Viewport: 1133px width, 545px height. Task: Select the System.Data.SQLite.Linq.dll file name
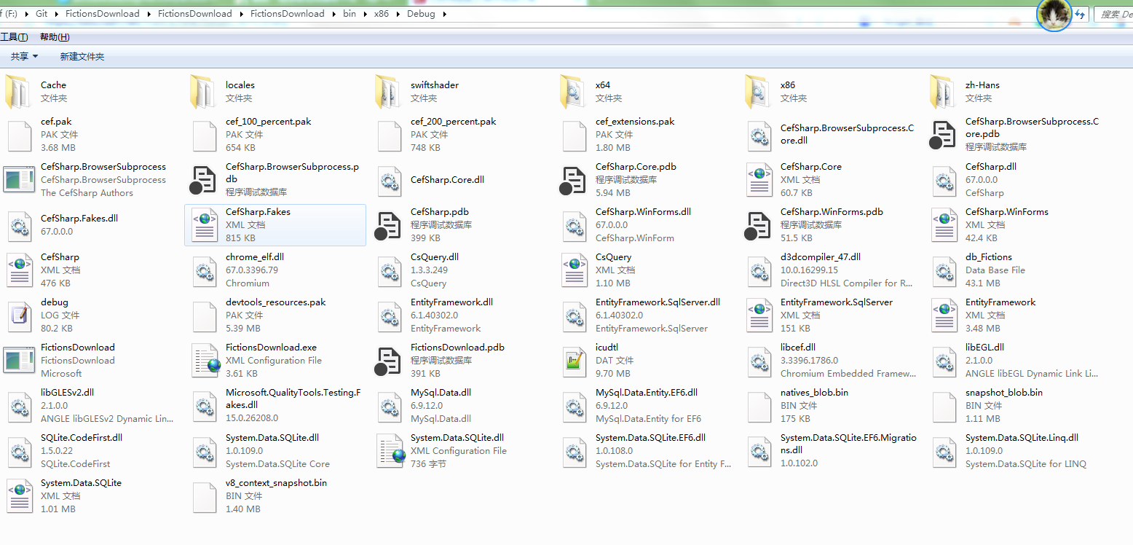(1022, 437)
